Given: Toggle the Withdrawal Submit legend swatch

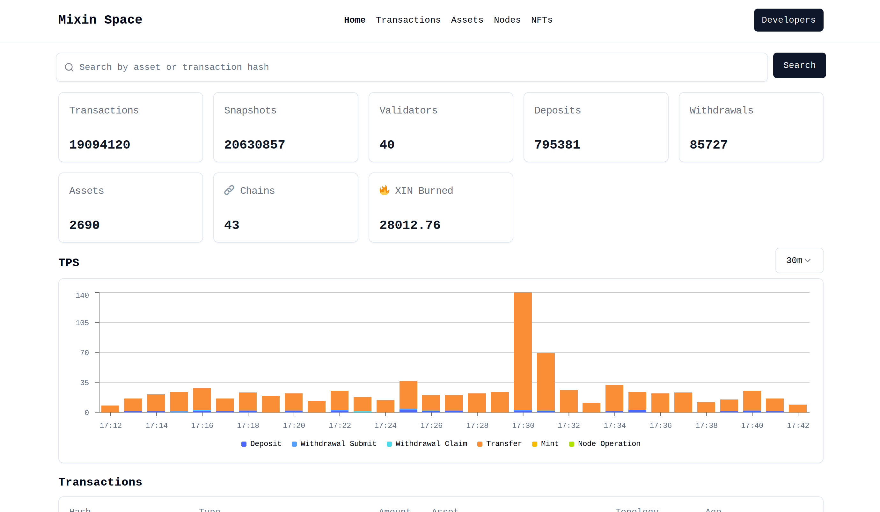Looking at the screenshot, I should click(294, 444).
